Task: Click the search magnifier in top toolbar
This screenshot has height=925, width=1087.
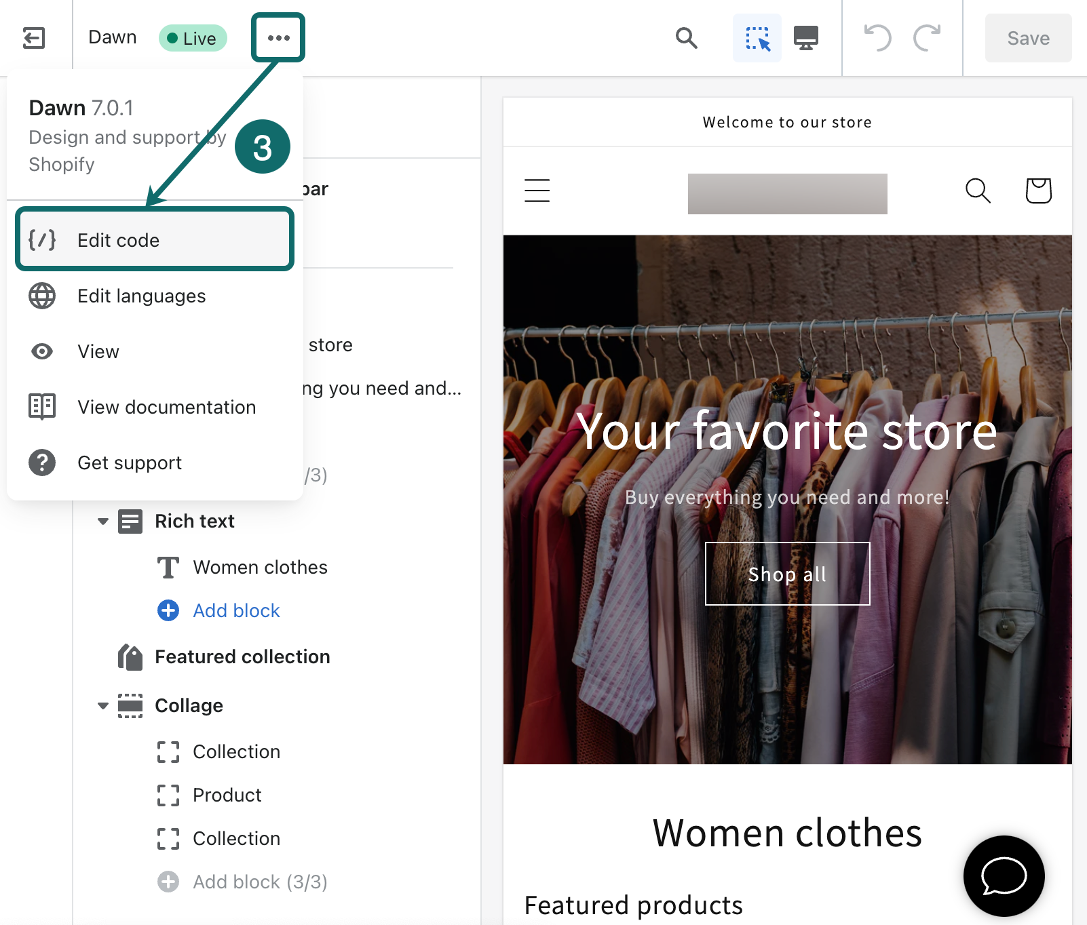Action: [686, 38]
